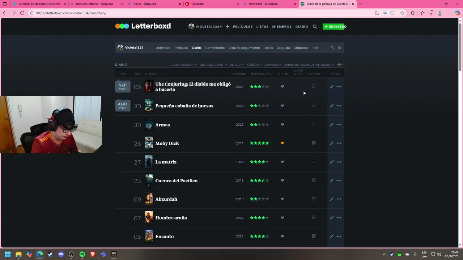Toggle the like heart for Cuenca del Pacífico
This screenshot has width=463, height=260.
click(283, 181)
